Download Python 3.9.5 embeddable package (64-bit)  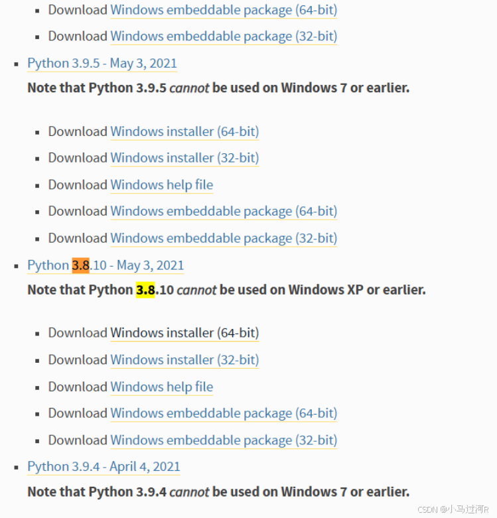(x=224, y=212)
